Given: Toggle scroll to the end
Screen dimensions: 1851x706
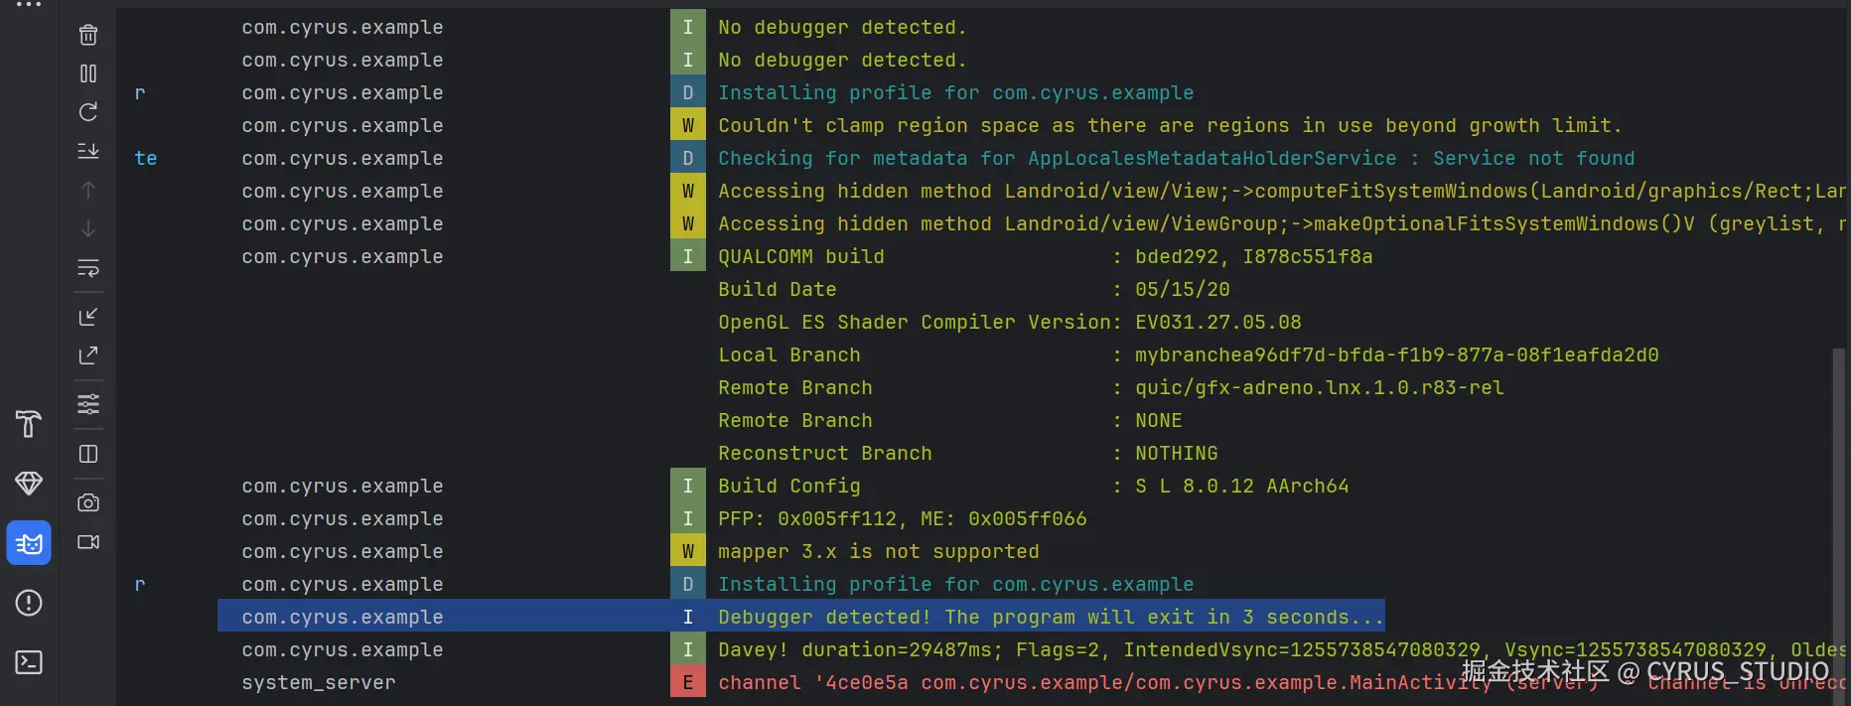Looking at the screenshot, I should [x=88, y=151].
